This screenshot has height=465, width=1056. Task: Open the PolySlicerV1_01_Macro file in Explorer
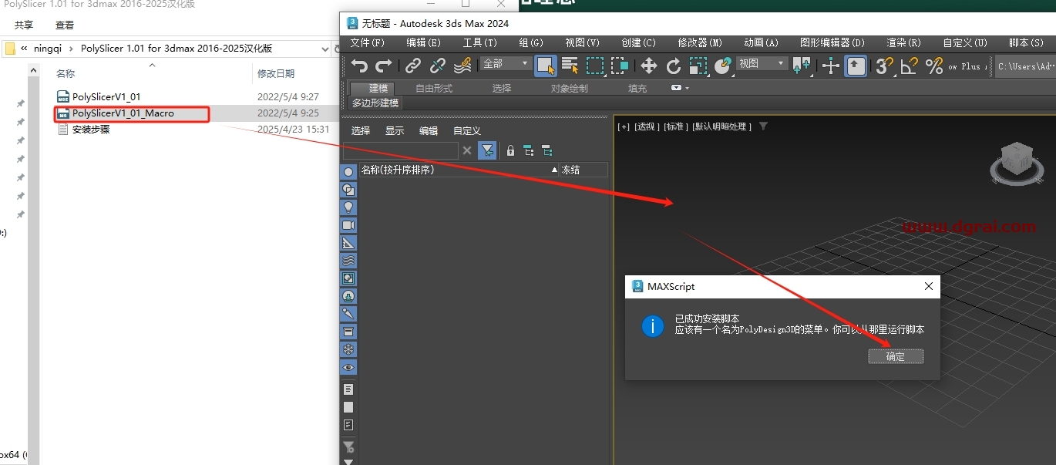pyautogui.click(x=123, y=113)
